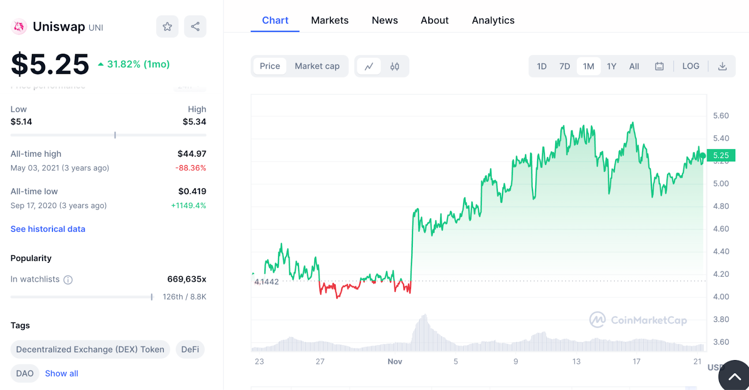
Task: Select the 1D time range
Action: coord(542,66)
